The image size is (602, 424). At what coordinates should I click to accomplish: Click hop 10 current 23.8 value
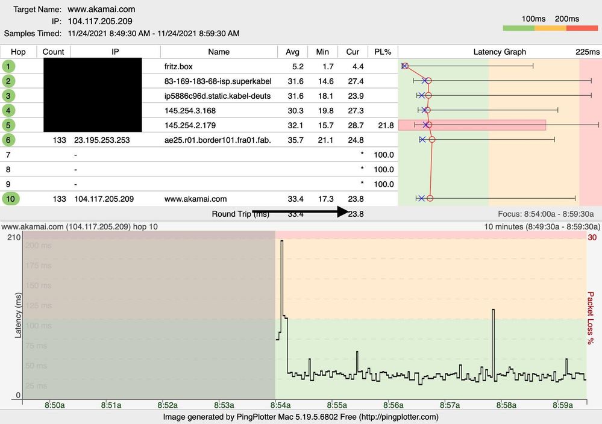pos(356,199)
